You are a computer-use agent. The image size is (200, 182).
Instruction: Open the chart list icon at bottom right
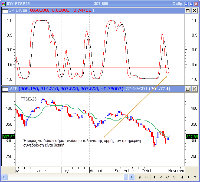[195, 177]
